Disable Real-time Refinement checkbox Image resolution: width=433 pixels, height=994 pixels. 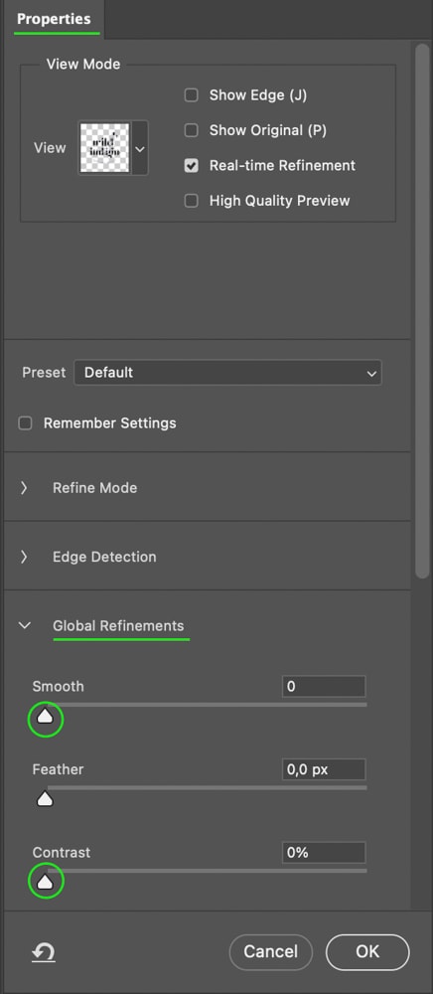(x=192, y=165)
